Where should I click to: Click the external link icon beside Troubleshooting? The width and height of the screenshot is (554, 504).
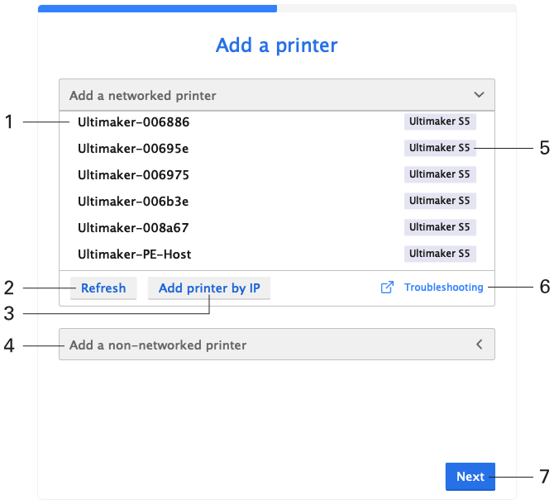click(386, 288)
